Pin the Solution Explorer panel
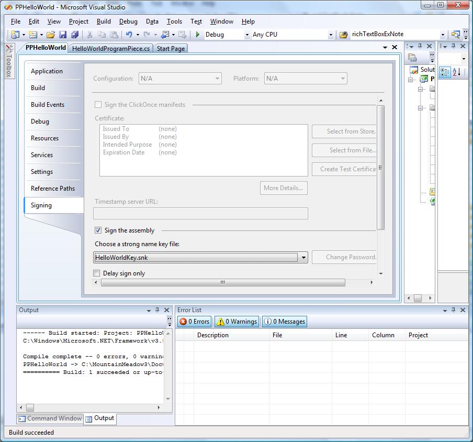473x442 pixels. 420,46
